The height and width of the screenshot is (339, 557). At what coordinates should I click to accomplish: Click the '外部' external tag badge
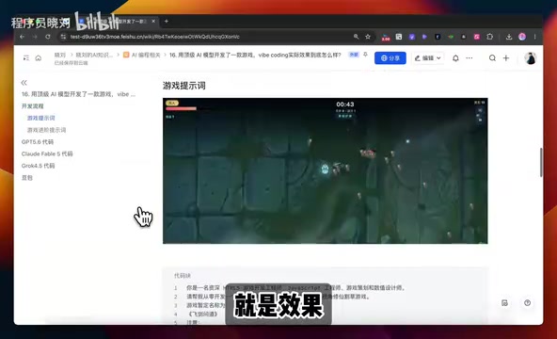(354, 55)
